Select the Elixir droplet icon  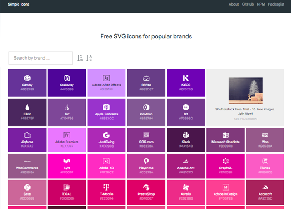click(x=27, y=108)
